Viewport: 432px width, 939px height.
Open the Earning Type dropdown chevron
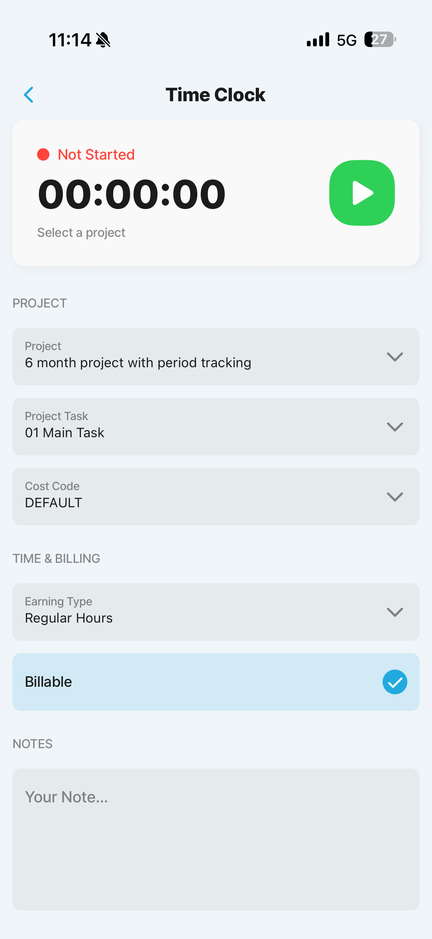(x=395, y=612)
